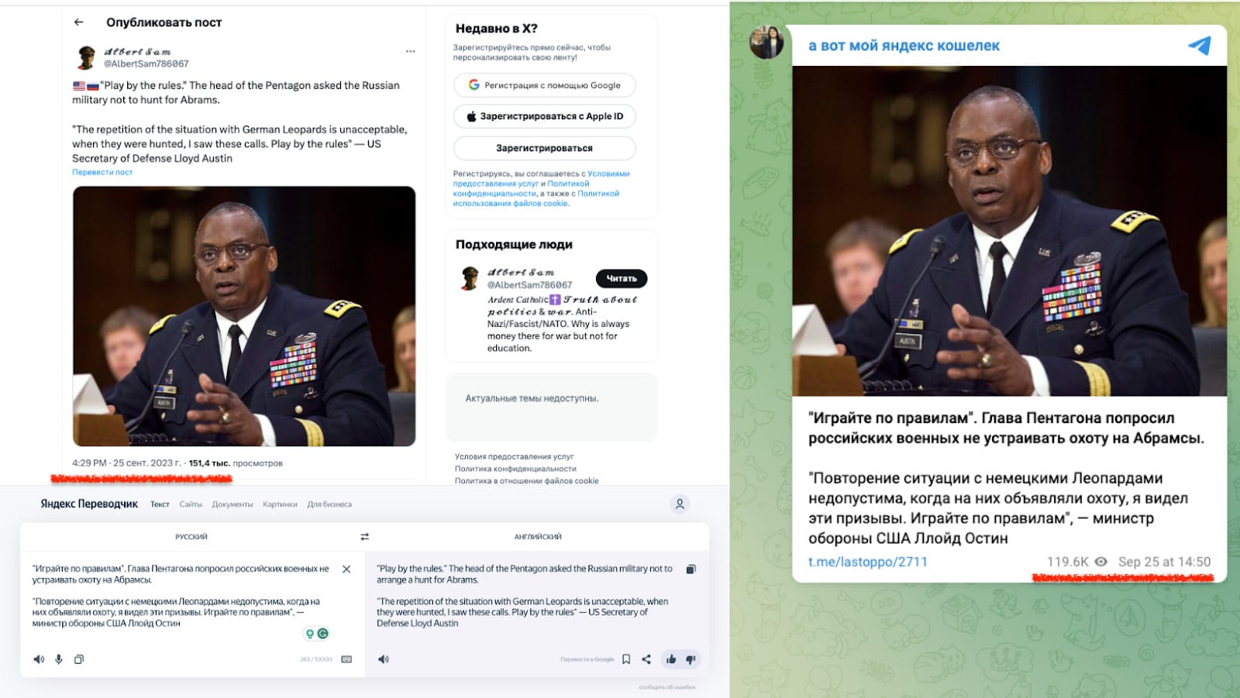The height and width of the screenshot is (698, 1240).
Task: Go back with the arrow beside Опубликовать пост
Action: (78, 22)
